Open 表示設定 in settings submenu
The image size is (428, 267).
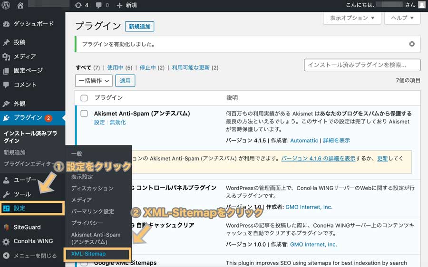[x=82, y=177]
